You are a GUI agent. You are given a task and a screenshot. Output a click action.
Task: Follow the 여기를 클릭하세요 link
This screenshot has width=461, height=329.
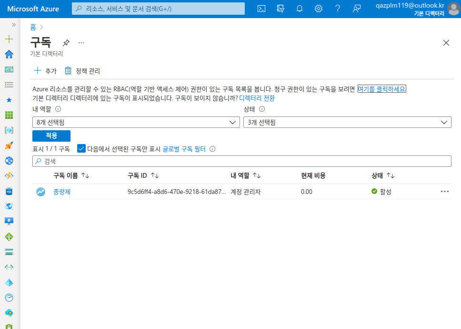[381, 89]
